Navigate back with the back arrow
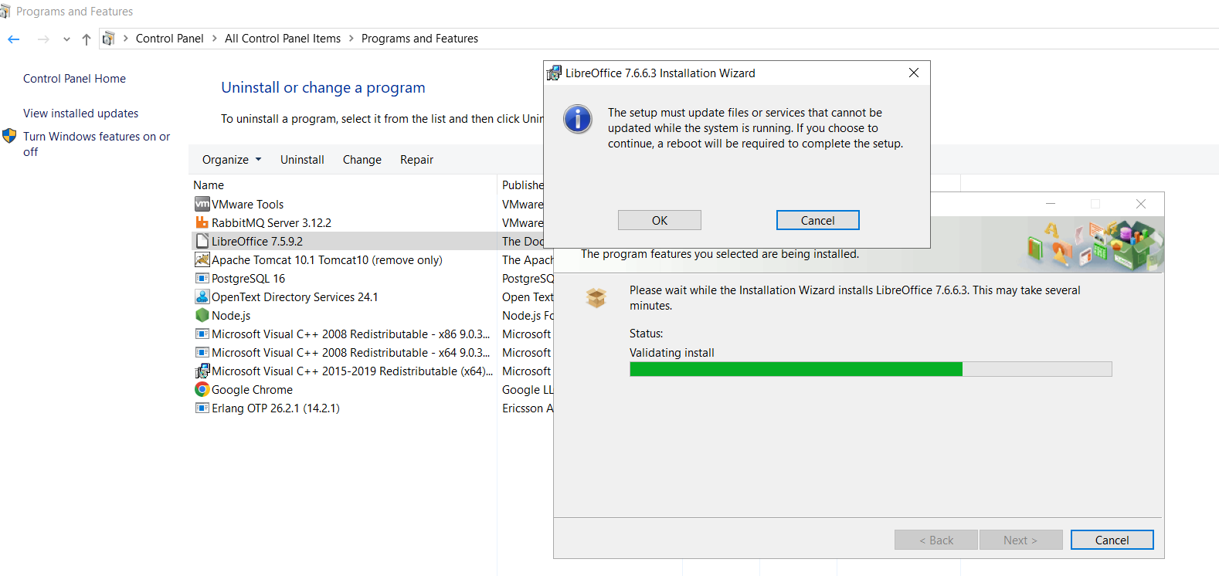The height and width of the screenshot is (576, 1219). tap(14, 39)
